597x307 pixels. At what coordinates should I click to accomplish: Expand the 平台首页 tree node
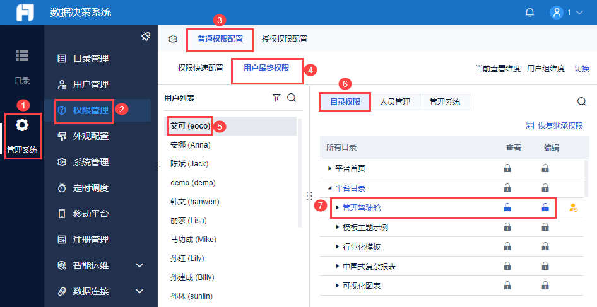329,168
